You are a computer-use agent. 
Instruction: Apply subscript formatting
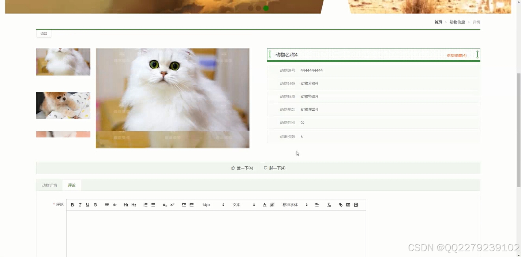click(x=164, y=204)
